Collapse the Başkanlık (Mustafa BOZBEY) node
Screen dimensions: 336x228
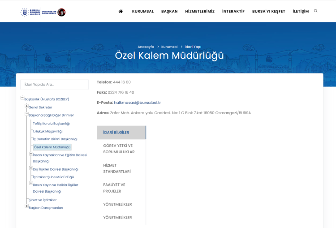22,99
